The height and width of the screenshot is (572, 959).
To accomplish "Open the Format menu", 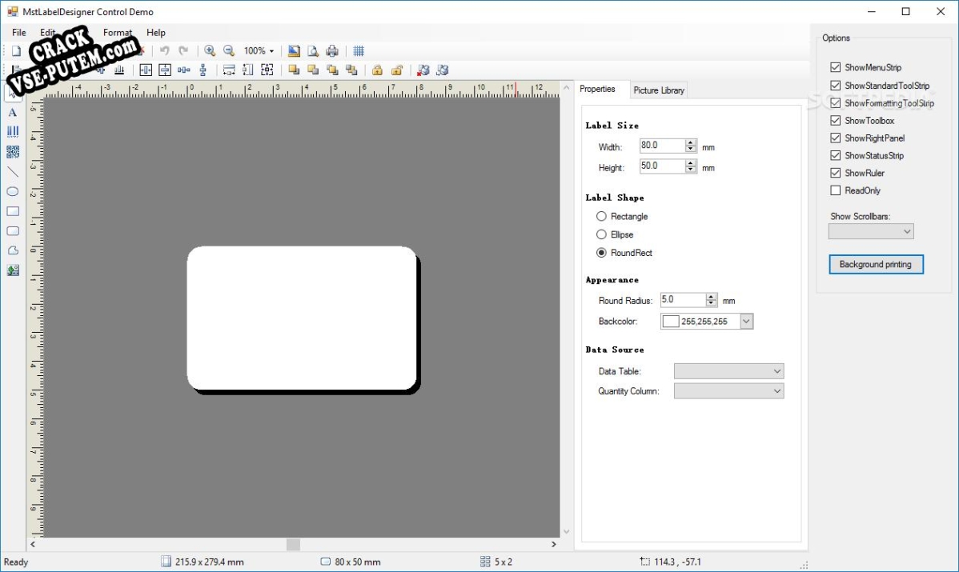I will tap(117, 33).
